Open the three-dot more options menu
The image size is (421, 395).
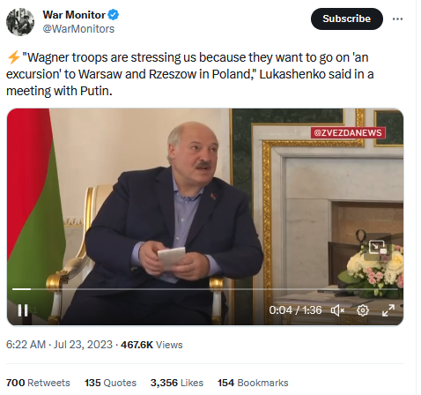click(397, 19)
